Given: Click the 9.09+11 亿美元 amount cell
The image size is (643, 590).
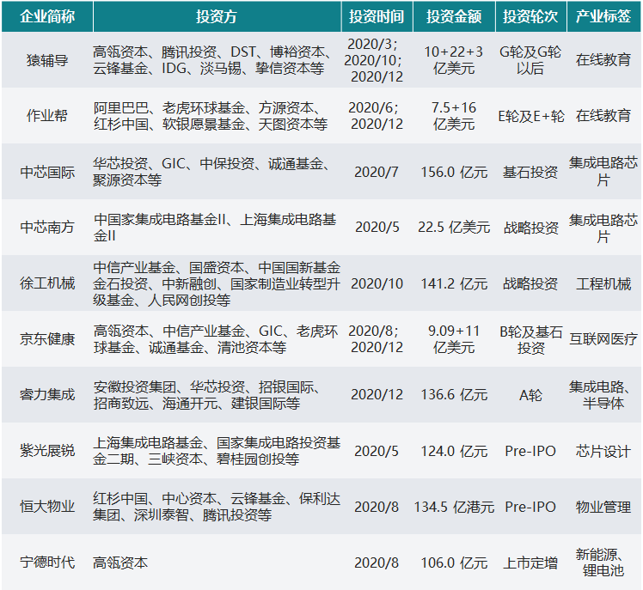Looking at the screenshot, I should [454, 339].
